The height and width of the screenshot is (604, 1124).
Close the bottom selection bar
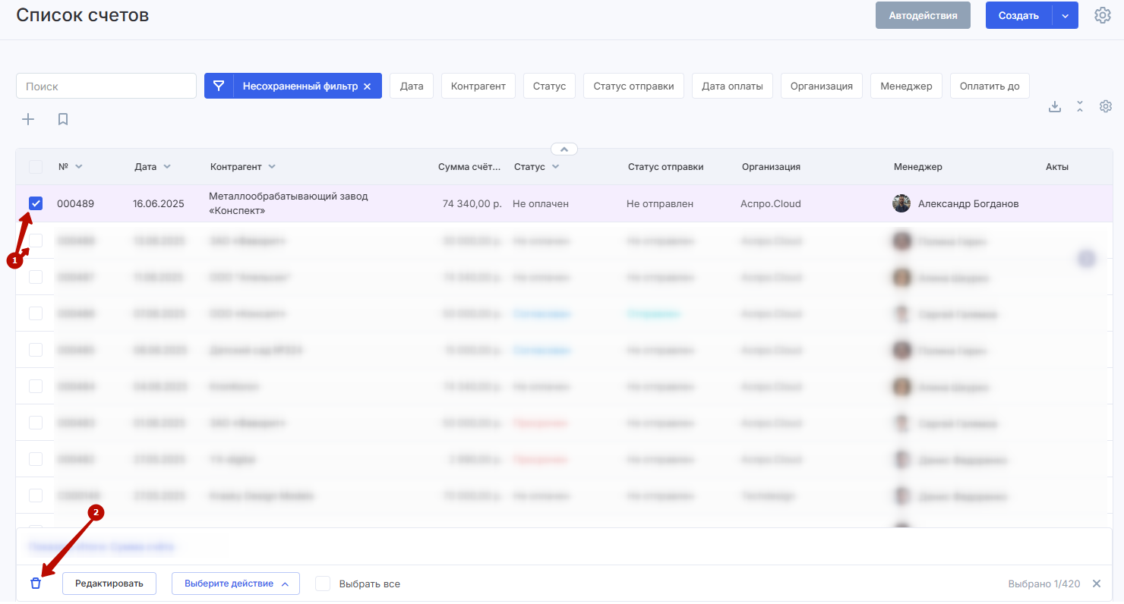coord(1097,584)
